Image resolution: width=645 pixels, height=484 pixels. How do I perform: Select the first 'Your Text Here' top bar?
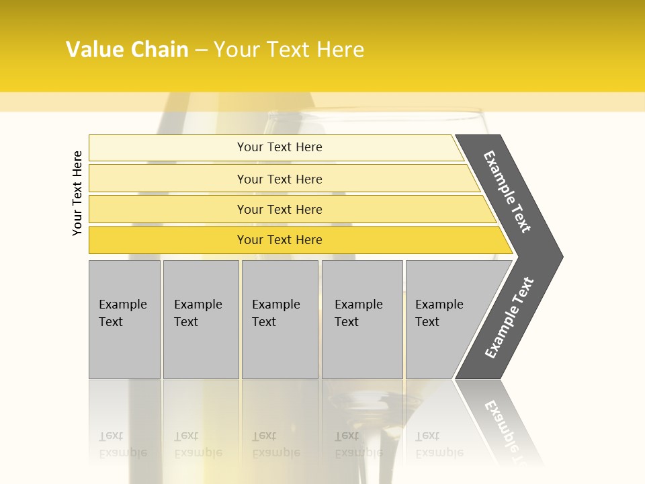[279, 147]
